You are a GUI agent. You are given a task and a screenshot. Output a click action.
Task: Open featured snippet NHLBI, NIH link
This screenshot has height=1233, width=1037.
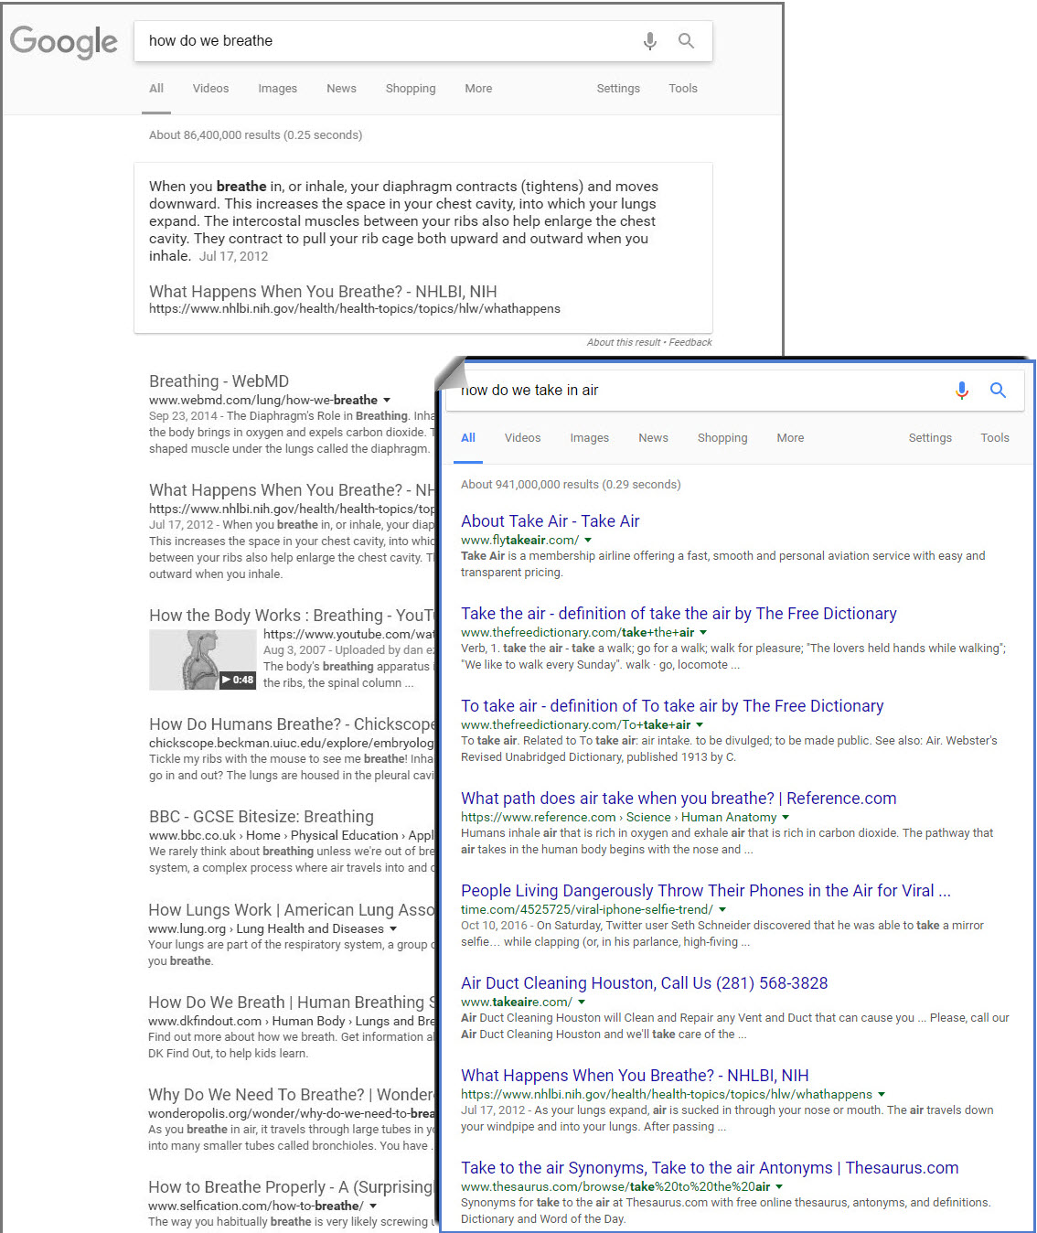[323, 292]
